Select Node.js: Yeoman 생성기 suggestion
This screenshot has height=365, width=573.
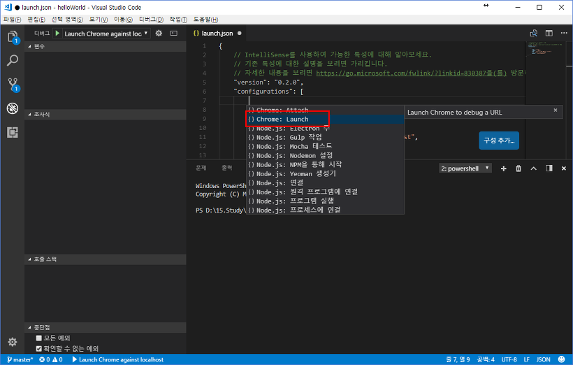(x=325, y=174)
